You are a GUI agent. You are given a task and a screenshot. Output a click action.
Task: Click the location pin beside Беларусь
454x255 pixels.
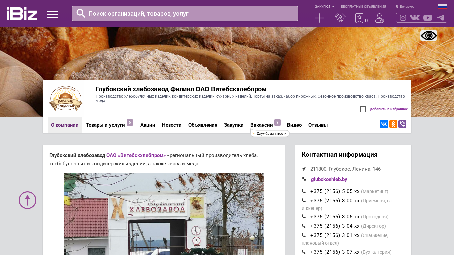point(397,7)
